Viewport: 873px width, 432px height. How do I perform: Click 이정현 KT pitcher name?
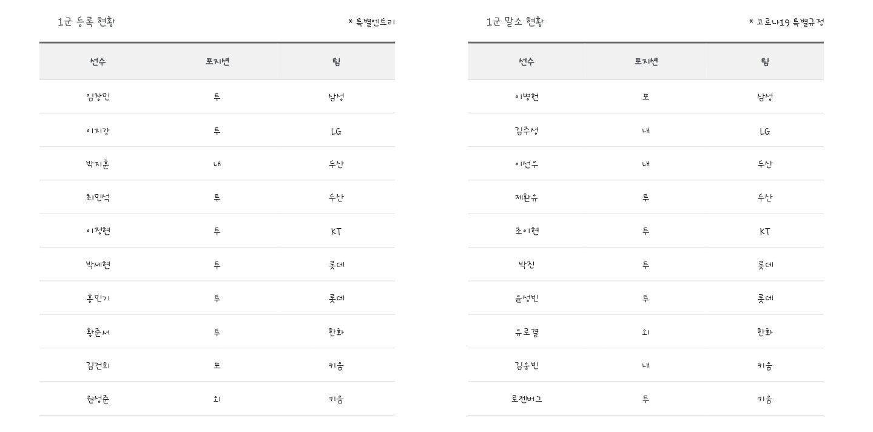[98, 231]
